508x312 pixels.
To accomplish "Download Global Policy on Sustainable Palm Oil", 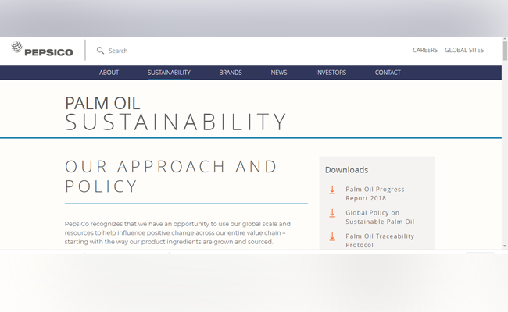I will coord(380,217).
